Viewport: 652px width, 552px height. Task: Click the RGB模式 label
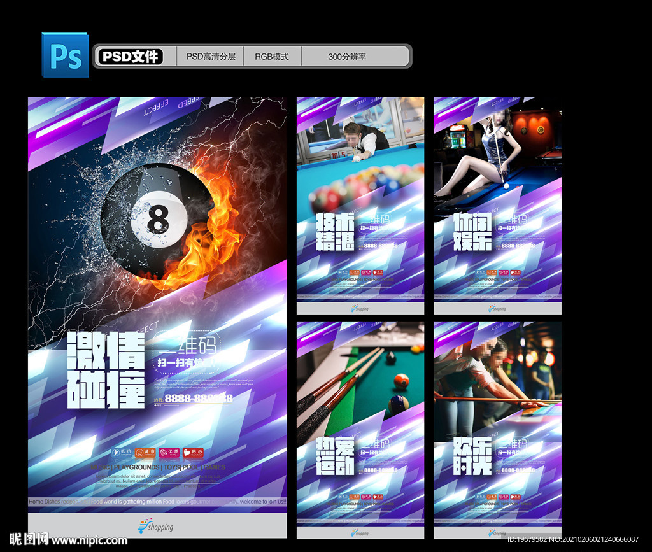tap(271, 57)
